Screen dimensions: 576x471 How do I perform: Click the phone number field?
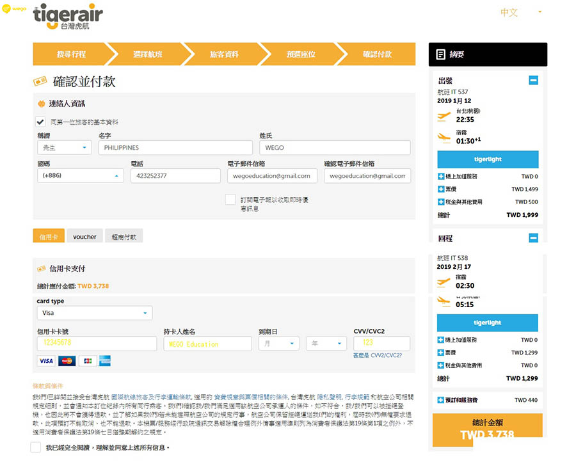[175, 175]
